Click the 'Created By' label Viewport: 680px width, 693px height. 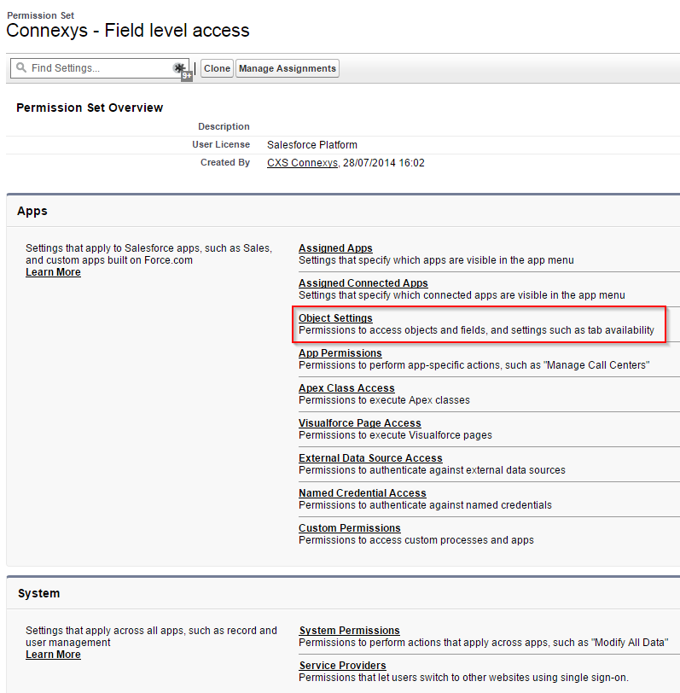[x=225, y=162]
